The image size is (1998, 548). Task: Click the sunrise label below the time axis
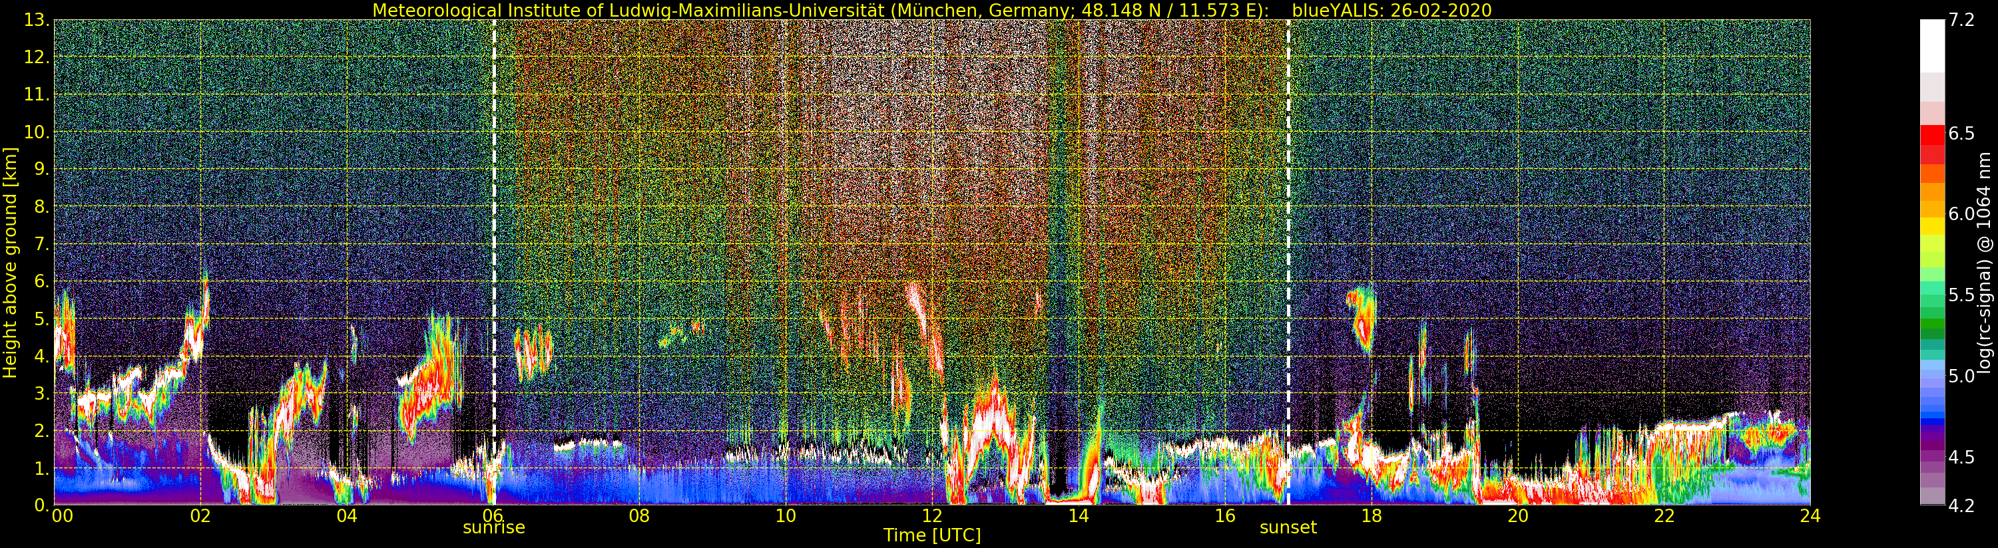coord(494,527)
